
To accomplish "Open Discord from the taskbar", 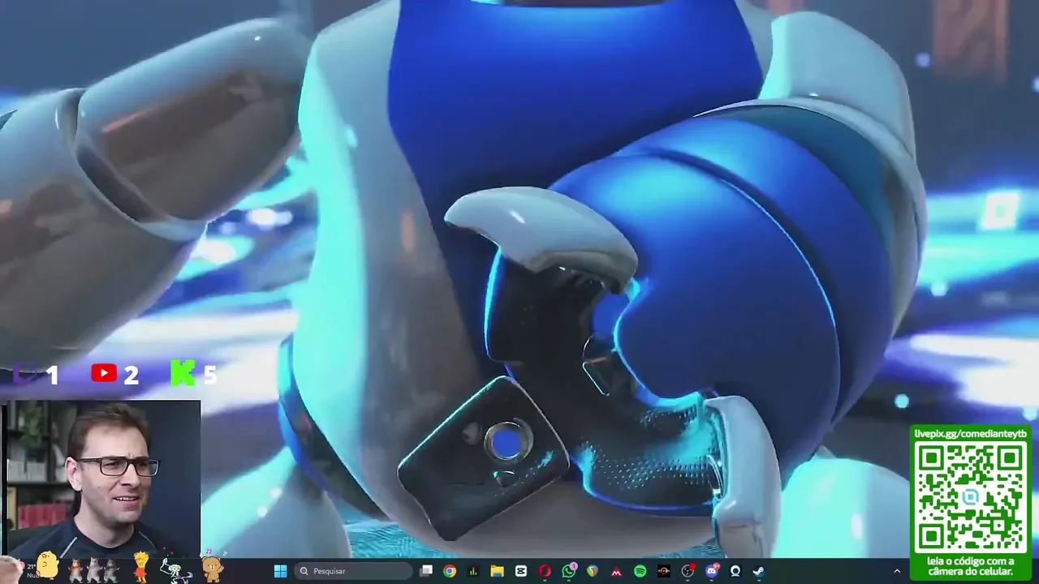I will pyautogui.click(x=712, y=571).
